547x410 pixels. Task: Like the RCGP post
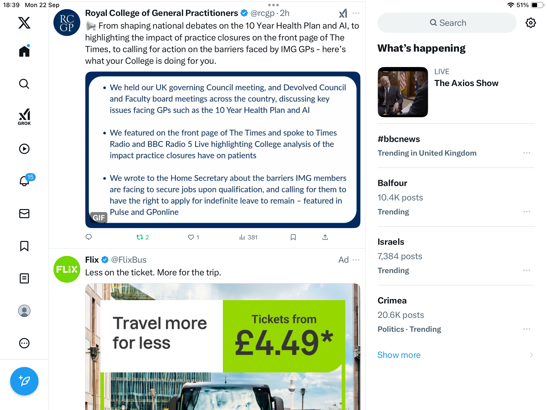click(x=193, y=237)
